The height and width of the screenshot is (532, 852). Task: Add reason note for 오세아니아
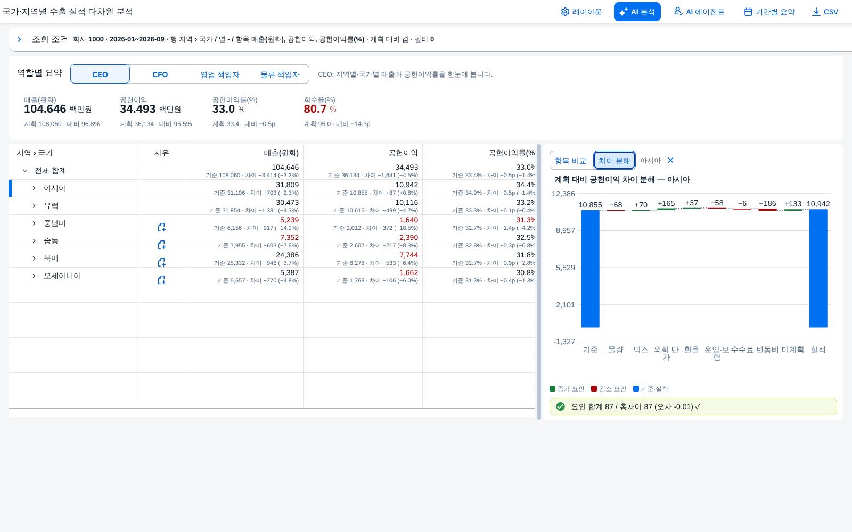click(x=161, y=280)
